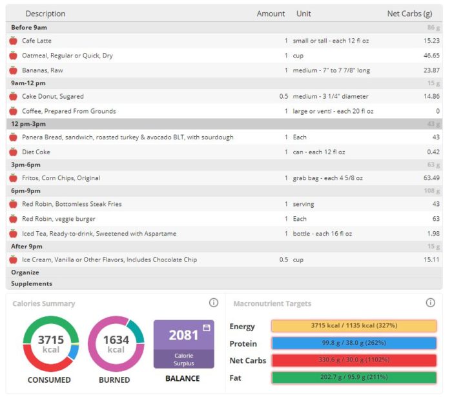The image size is (452, 397).
Task: Click the apple icon beside Iced Tea entry
Action: [14, 234]
